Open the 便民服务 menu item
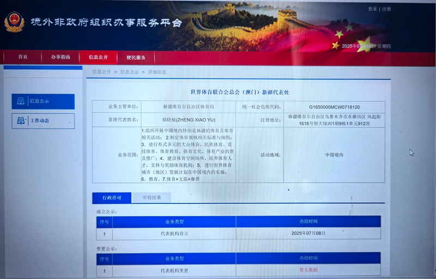Screen dimensions: 436x279 tap(136, 58)
